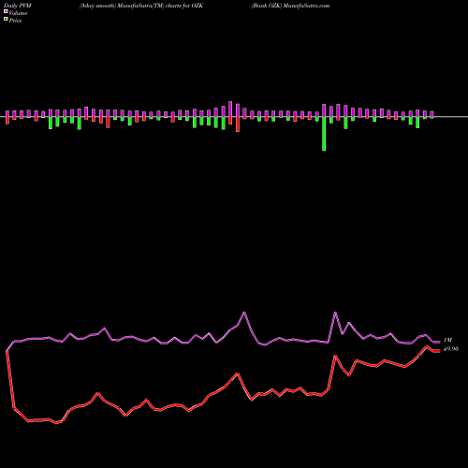
Task: Click the '(3day smooth) MunafaSutra(TM) charts for OZK' heading
Action: point(141,6)
